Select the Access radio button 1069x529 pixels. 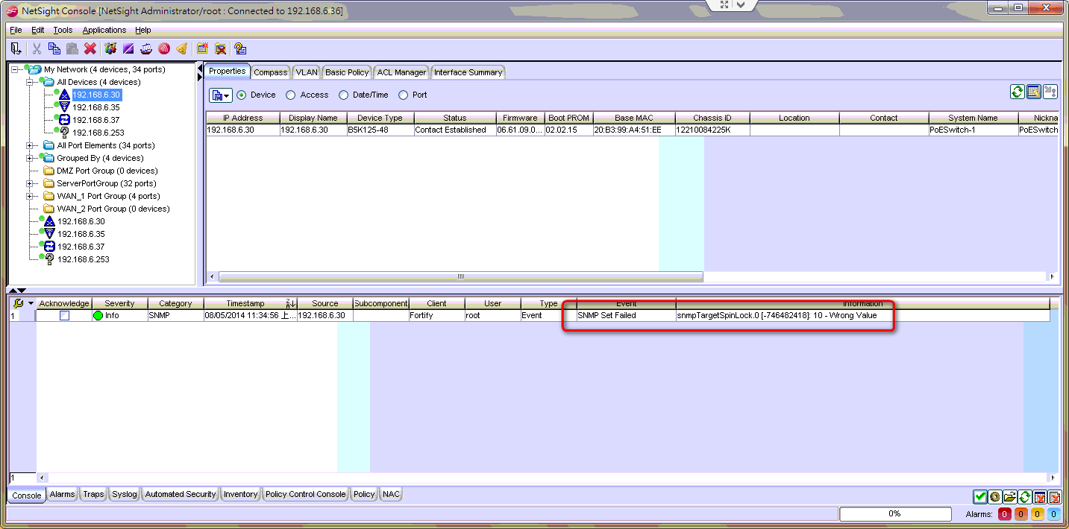[291, 95]
